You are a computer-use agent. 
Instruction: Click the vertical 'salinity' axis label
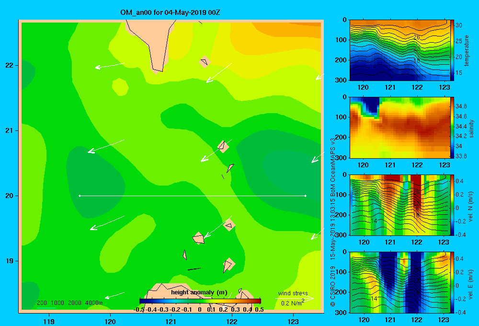click(x=471, y=128)
